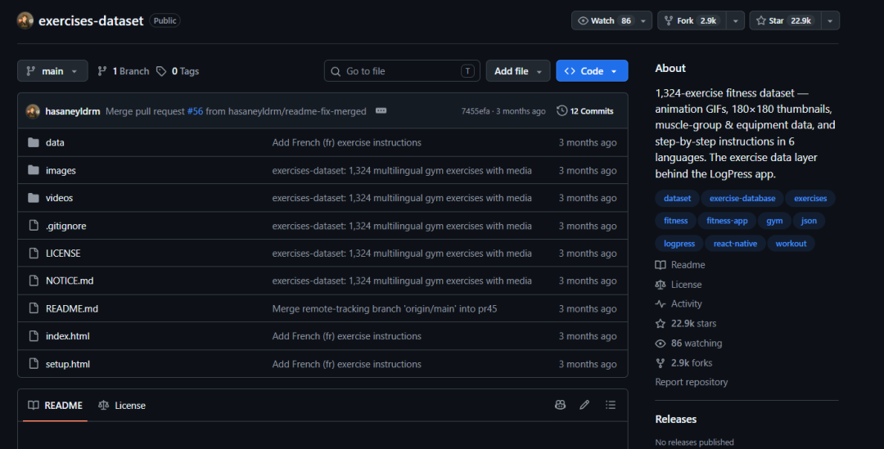This screenshot has height=449, width=884.
Task: Switch to the License tab
Action: click(122, 405)
